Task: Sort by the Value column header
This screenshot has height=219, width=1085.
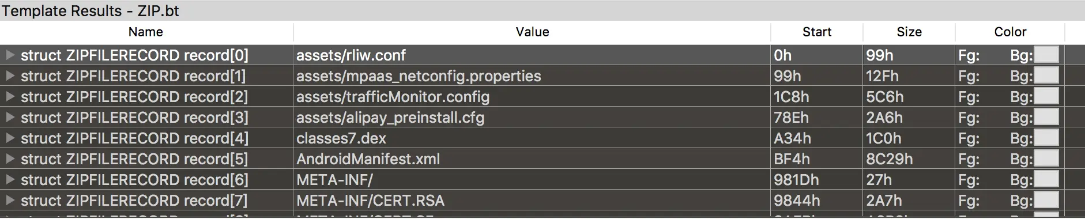Action: (532, 32)
